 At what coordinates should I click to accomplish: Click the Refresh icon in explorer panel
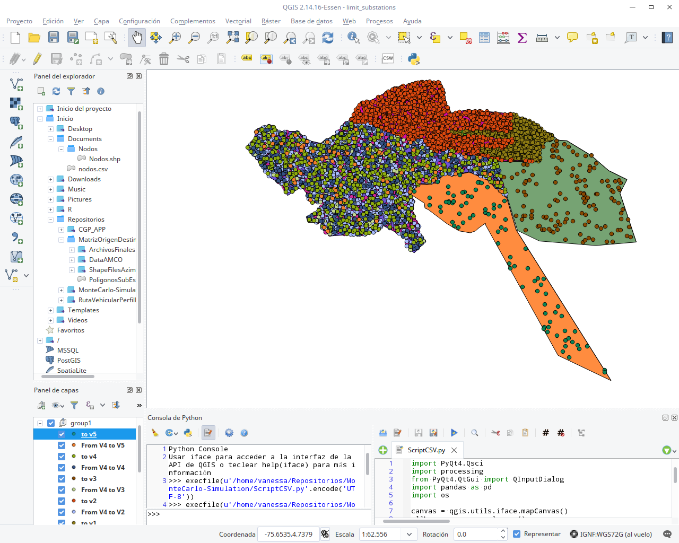(x=56, y=91)
